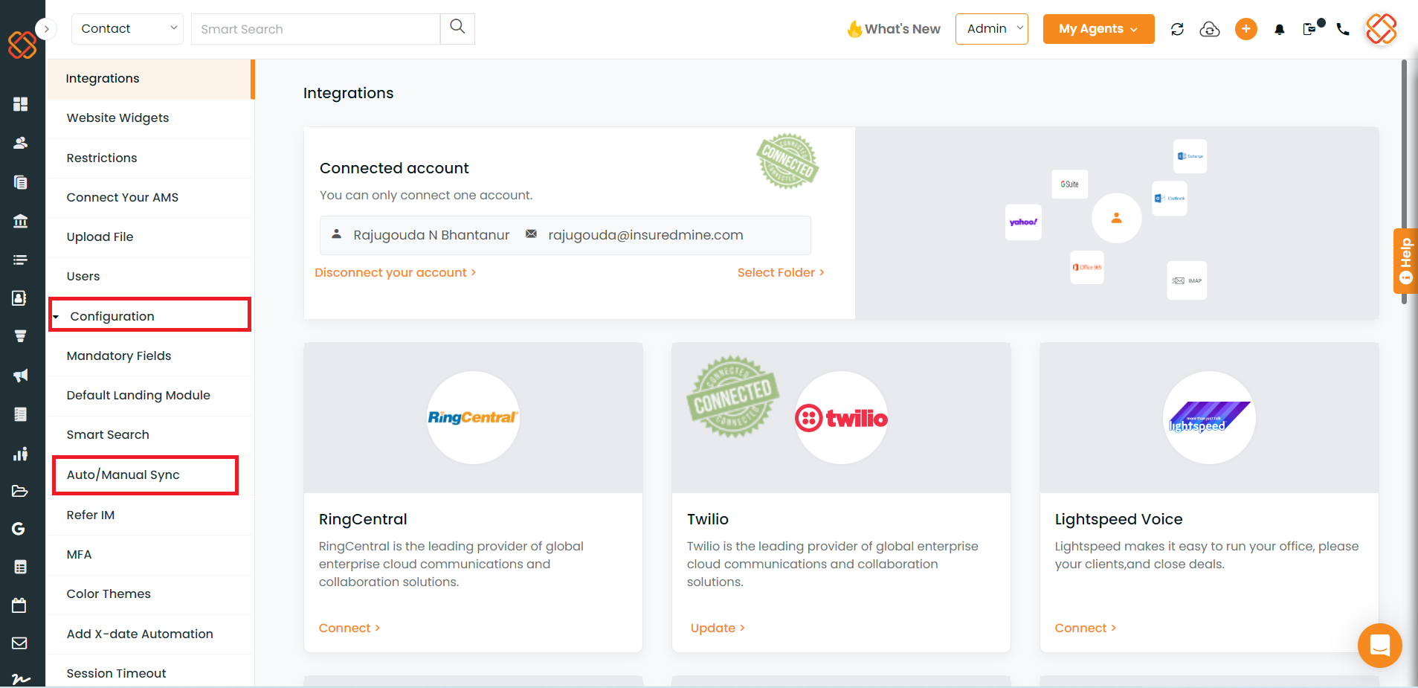Click the phone call icon in header

[x=1343, y=29]
